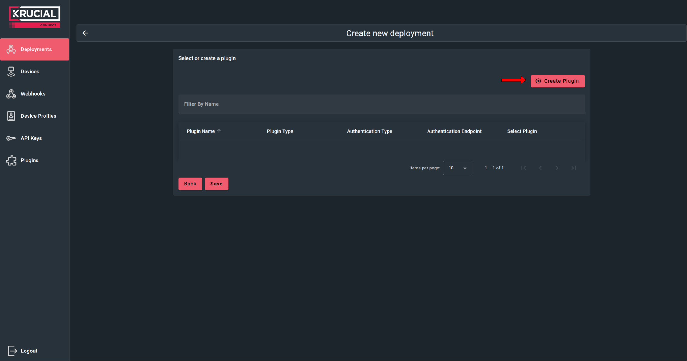Save the new deployment
Screen dimensions: 687x361
(x=217, y=184)
